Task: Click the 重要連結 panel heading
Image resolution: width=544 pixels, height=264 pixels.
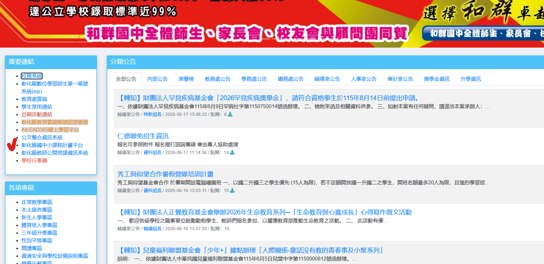Action: pyautogui.click(x=21, y=62)
